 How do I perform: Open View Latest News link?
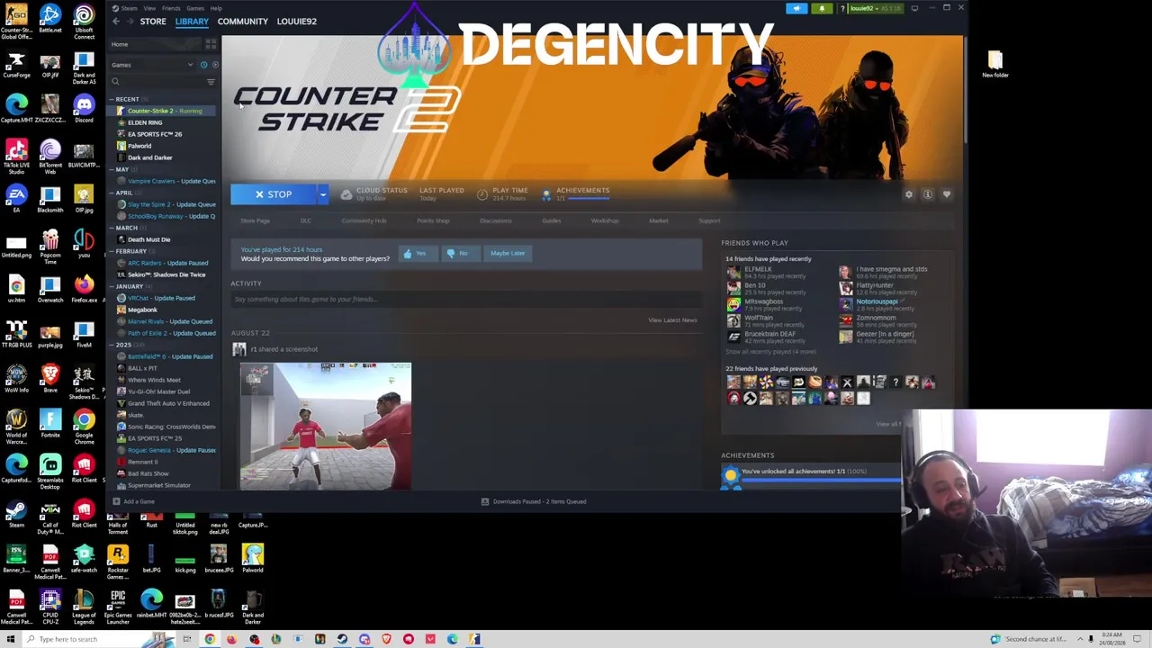point(672,320)
